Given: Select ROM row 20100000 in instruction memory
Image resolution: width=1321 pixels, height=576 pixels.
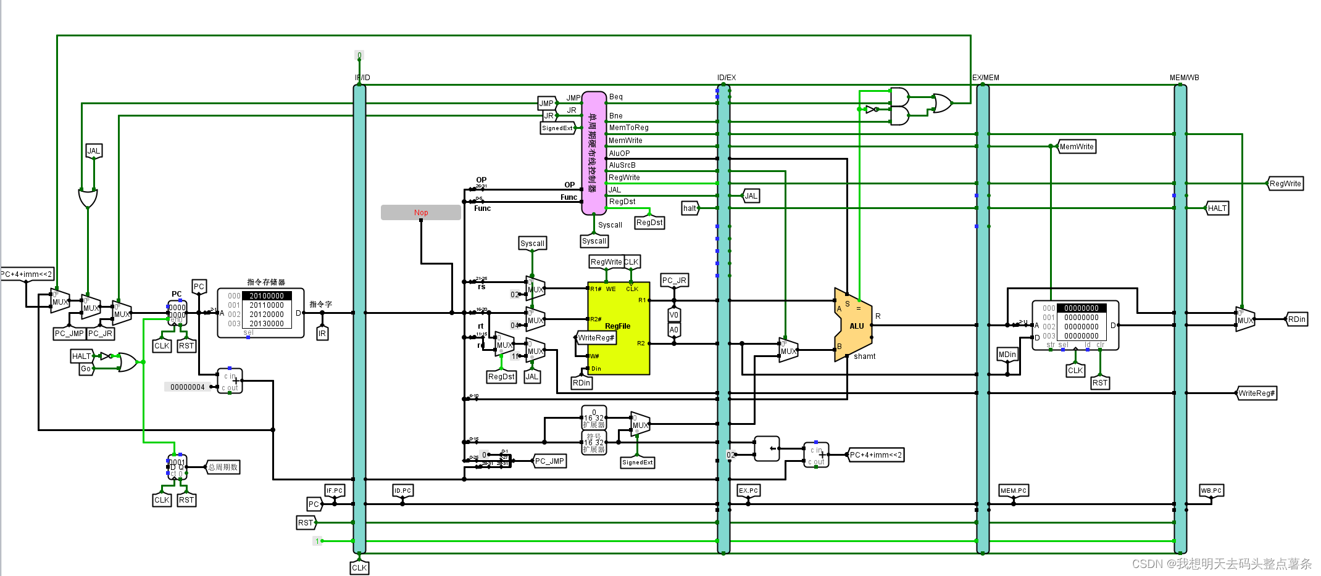Looking at the screenshot, I should [x=267, y=296].
